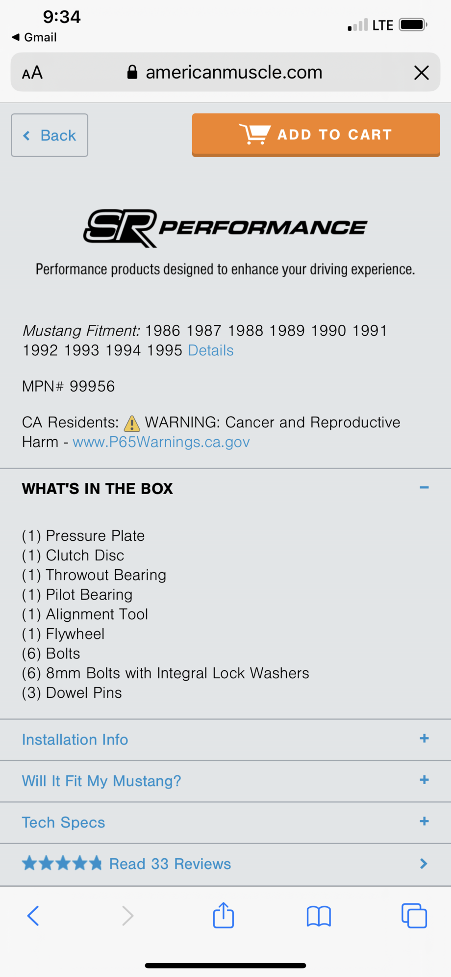
Task: Expand the Installation Info section
Action: [424, 739]
